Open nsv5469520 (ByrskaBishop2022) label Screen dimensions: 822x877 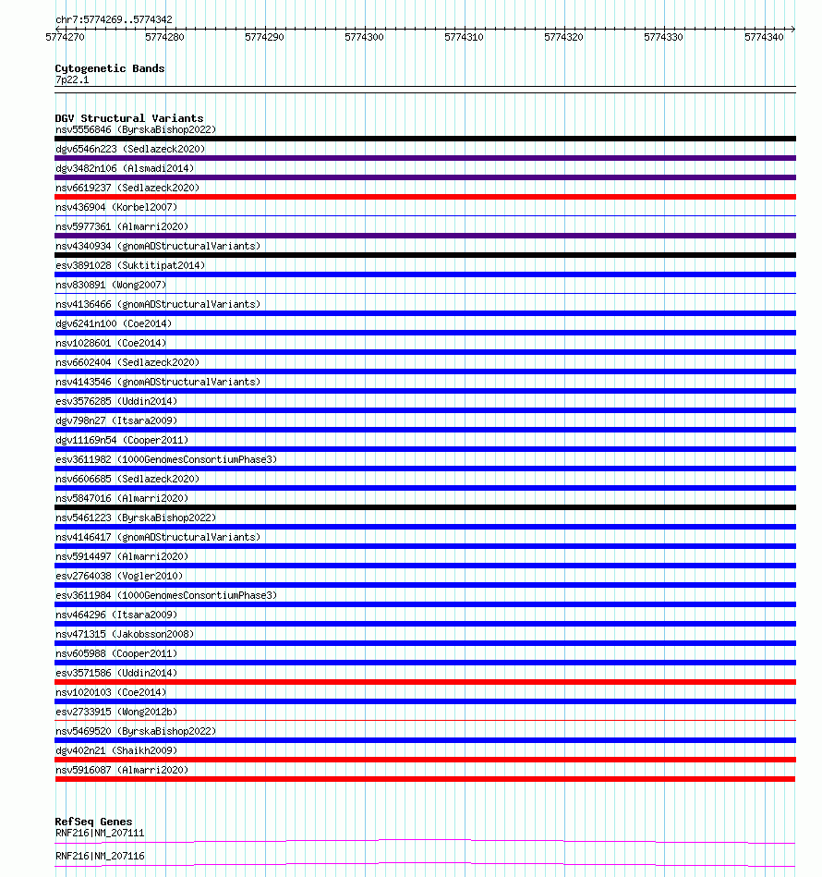point(136,730)
